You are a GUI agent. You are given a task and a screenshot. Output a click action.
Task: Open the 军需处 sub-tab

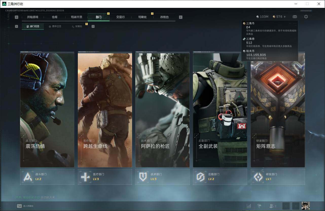[77, 26]
